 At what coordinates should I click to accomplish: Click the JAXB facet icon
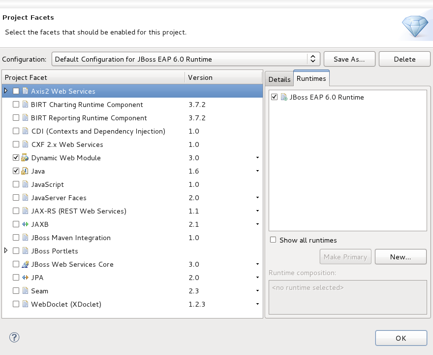pos(25,224)
